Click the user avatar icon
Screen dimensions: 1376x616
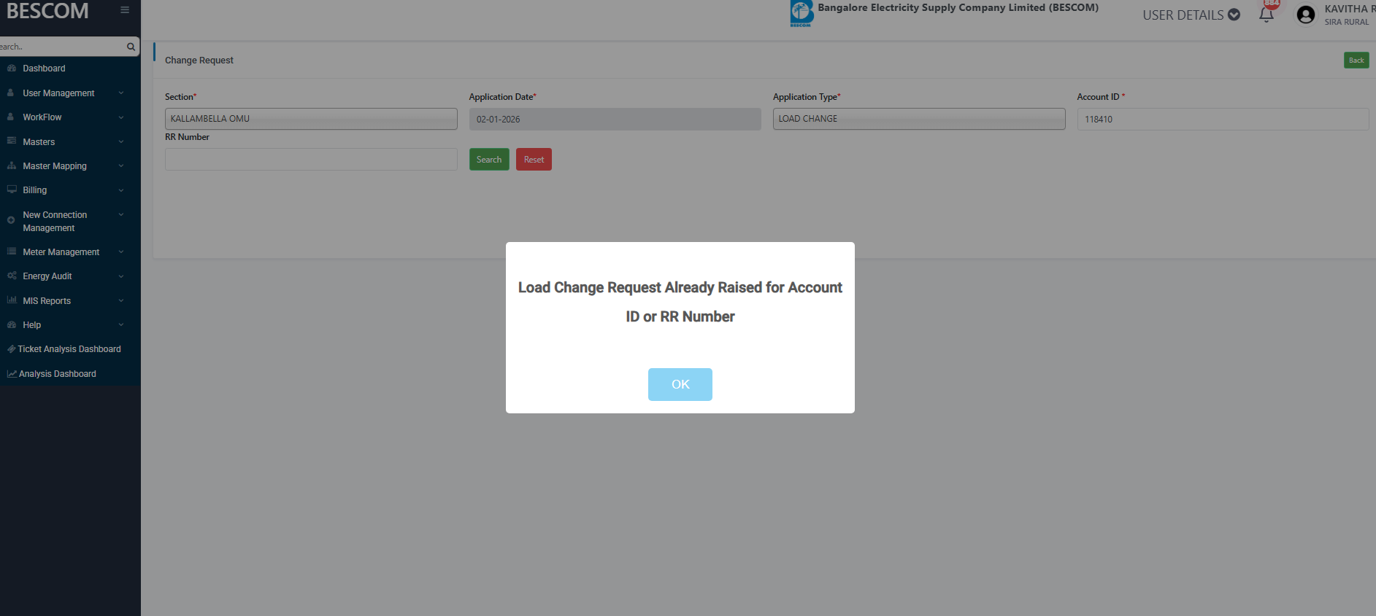(x=1306, y=15)
